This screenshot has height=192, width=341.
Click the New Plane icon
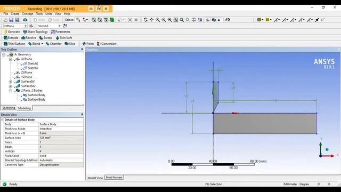(x=31, y=26)
